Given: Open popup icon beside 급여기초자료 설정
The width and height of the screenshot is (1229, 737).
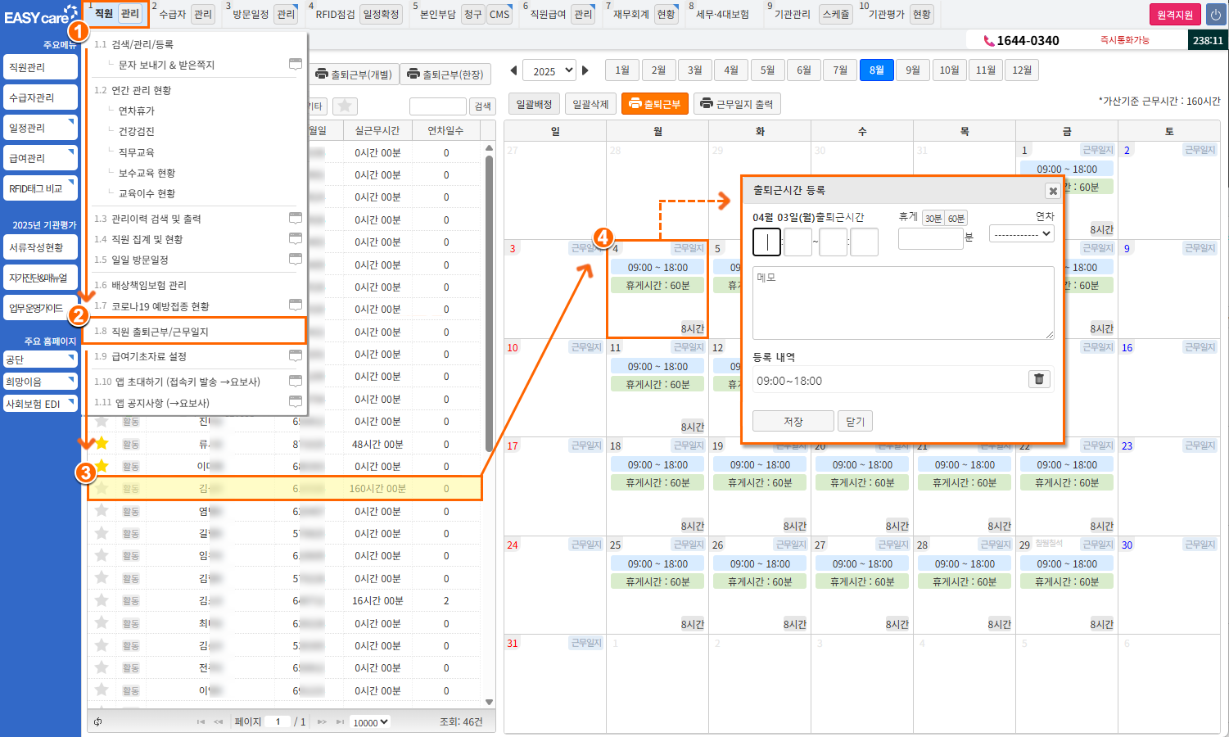Looking at the screenshot, I should pos(296,355).
